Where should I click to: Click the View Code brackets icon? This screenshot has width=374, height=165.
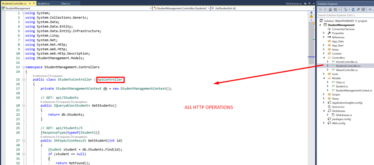370,9
